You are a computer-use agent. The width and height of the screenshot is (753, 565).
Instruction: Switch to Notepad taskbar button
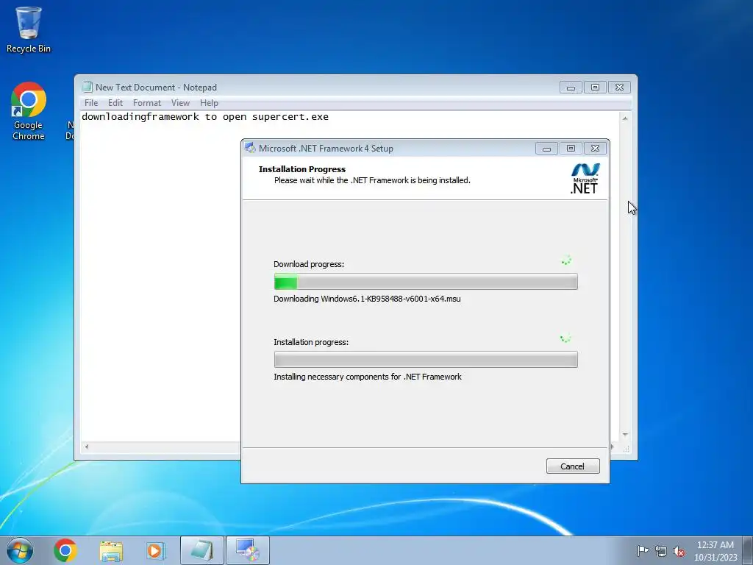point(202,550)
